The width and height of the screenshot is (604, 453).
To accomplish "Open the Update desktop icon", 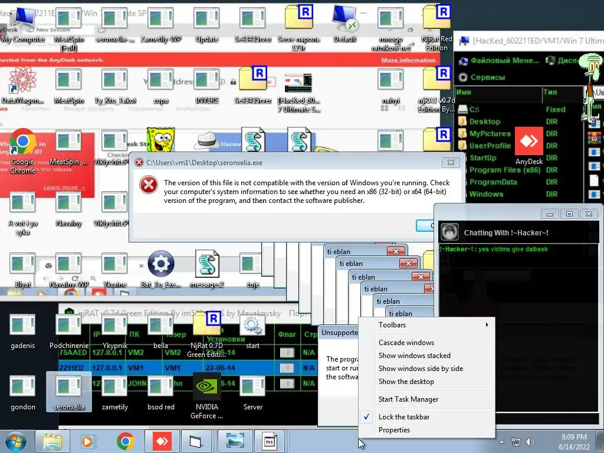I will 207,25.
